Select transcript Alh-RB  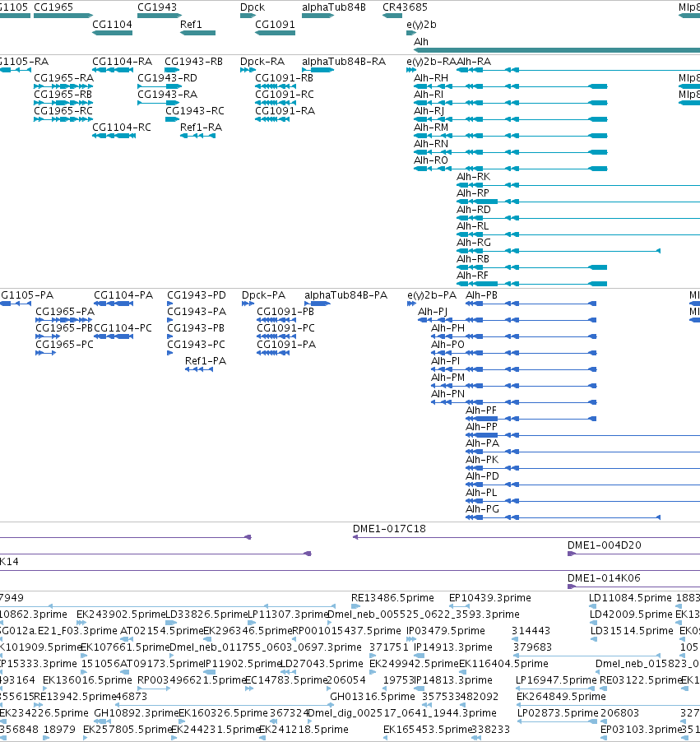pos(531,267)
